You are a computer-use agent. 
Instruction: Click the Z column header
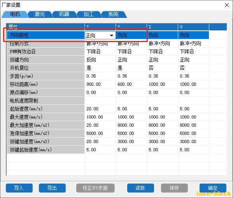(x=162, y=27)
